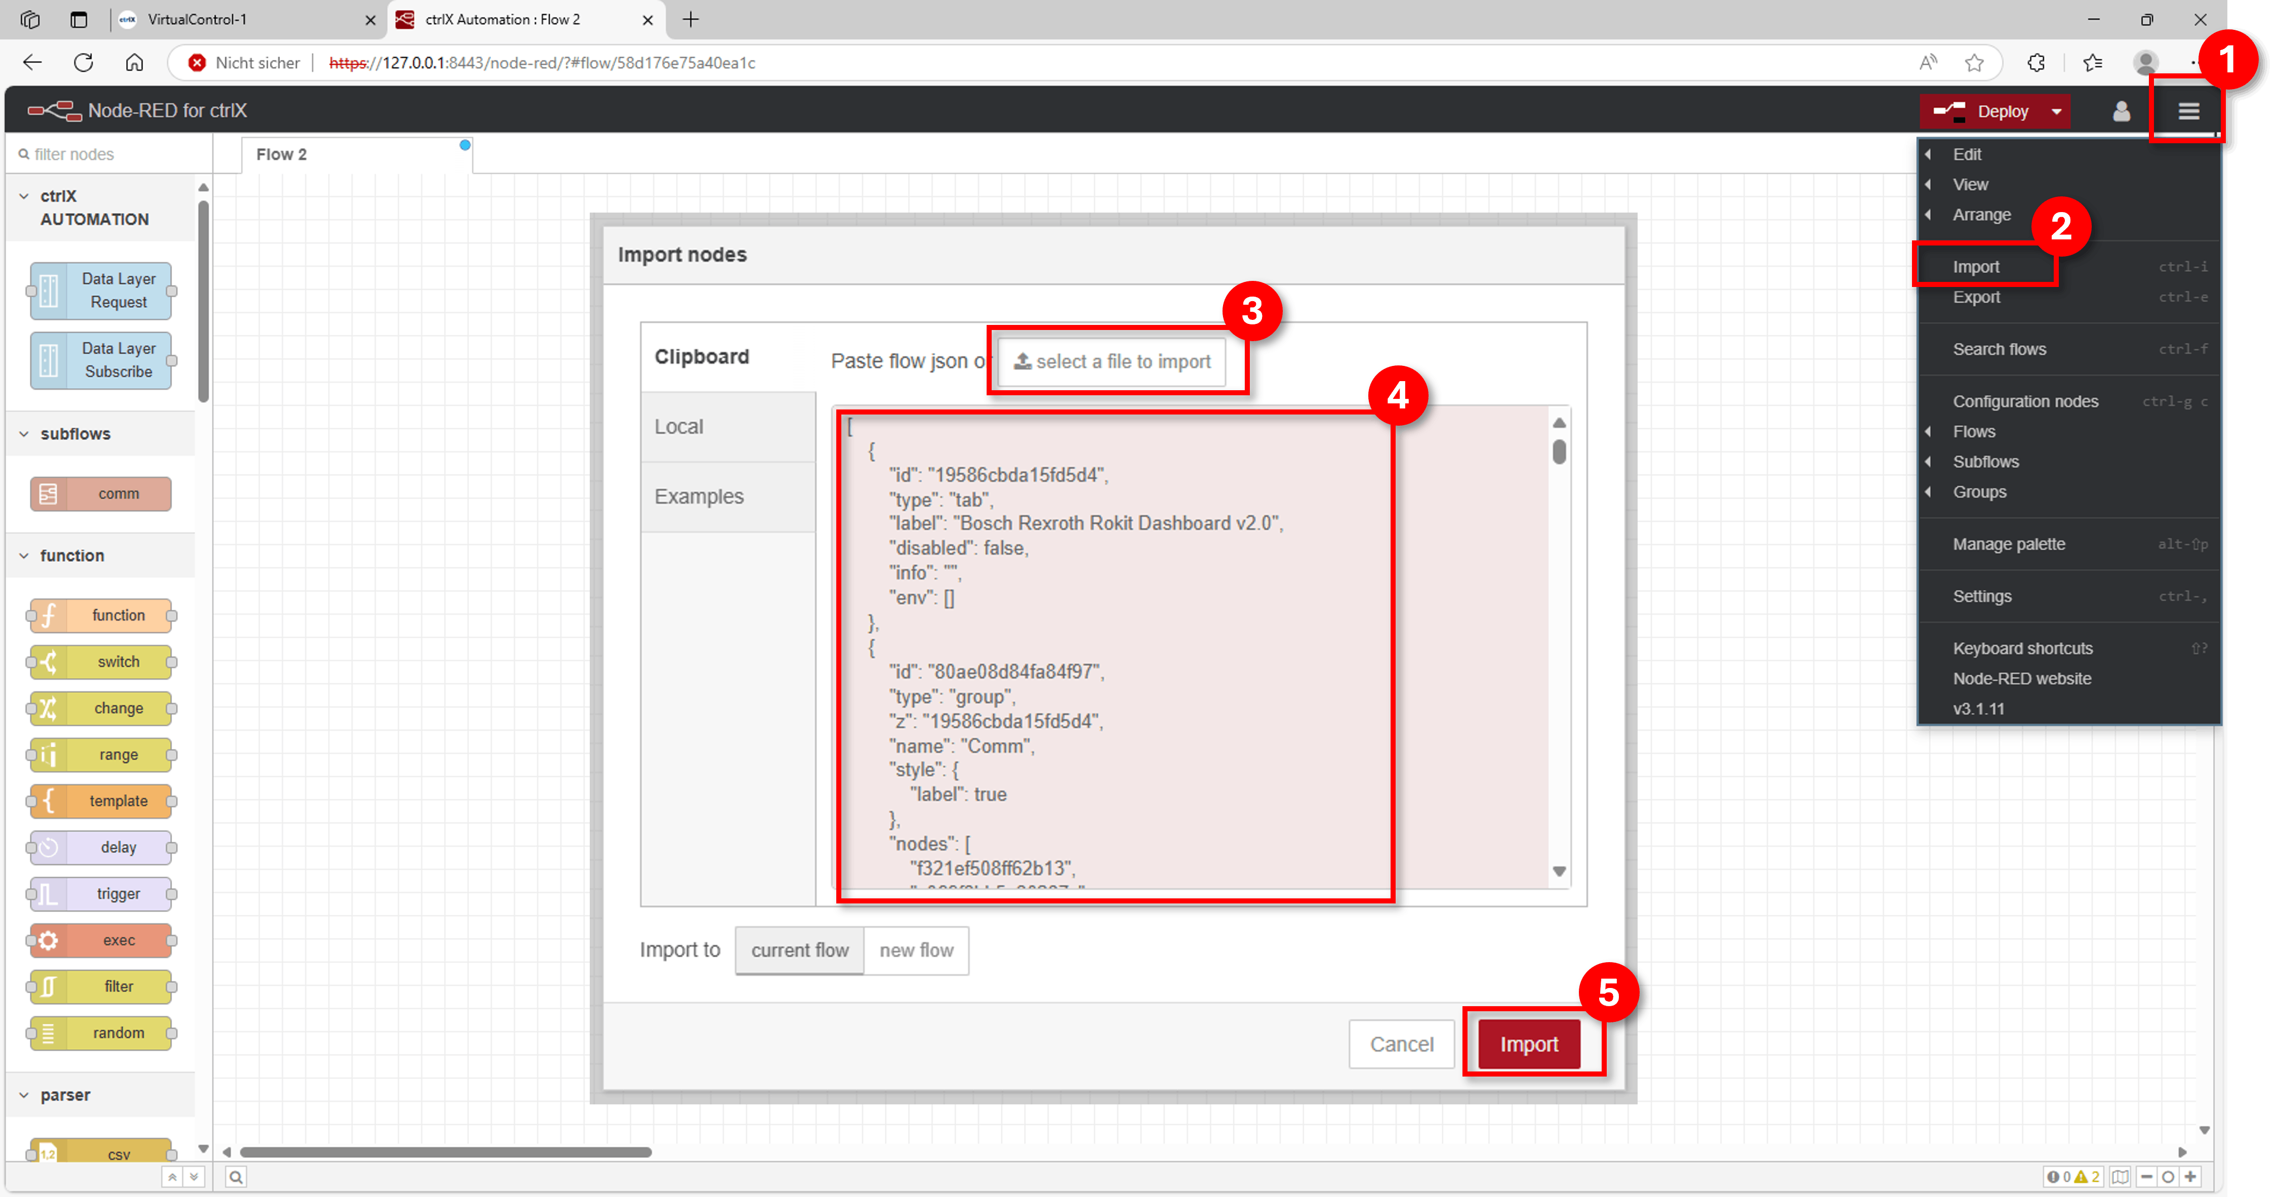Select the function node in palette
This screenshot has height=1197, width=2279.
101,615
